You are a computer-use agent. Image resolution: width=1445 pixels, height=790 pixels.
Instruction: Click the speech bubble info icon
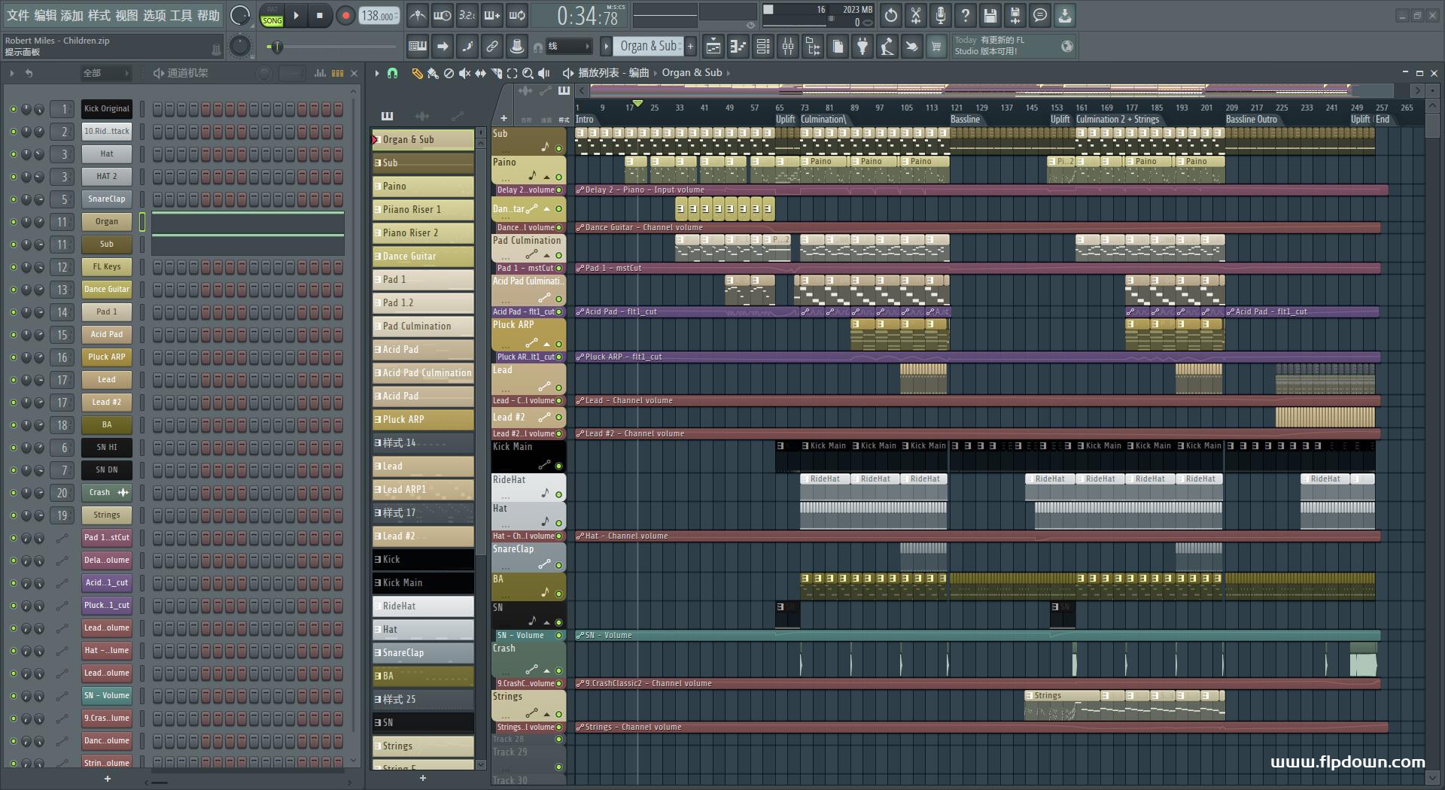point(1040,15)
